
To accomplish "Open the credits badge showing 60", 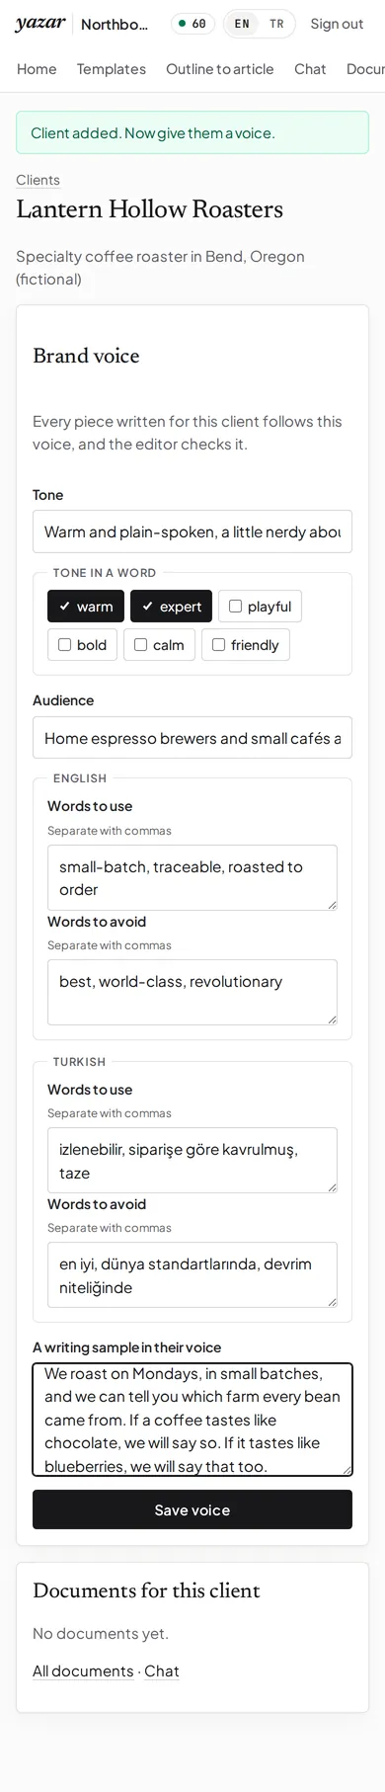I will click(x=192, y=24).
